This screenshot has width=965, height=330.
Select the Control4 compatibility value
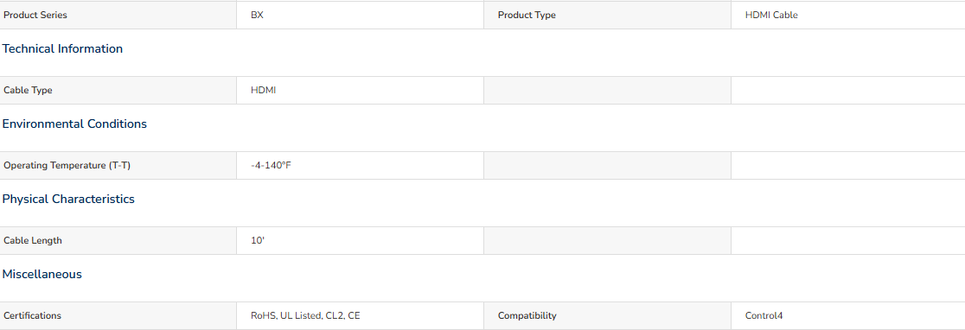tap(764, 316)
